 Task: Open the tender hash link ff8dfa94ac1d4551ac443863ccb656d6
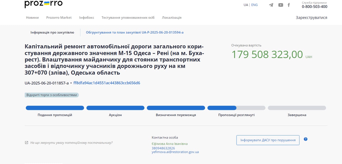click(107, 83)
